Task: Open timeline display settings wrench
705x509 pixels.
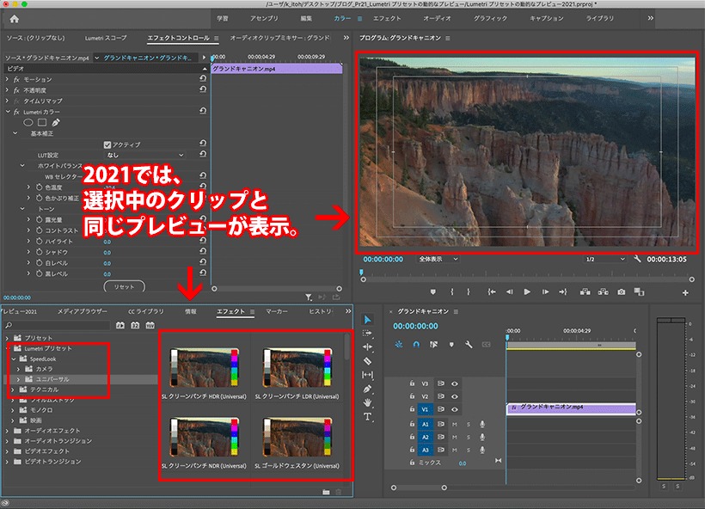Action: tap(469, 345)
